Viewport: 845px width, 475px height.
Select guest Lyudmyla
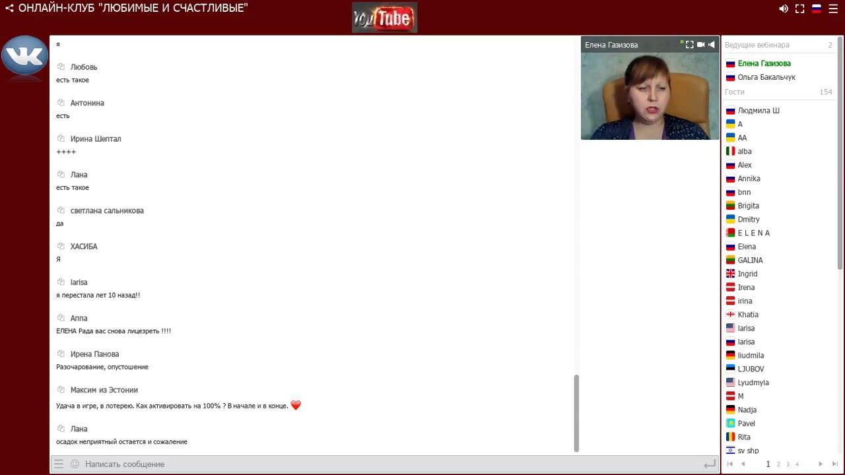[753, 383]
